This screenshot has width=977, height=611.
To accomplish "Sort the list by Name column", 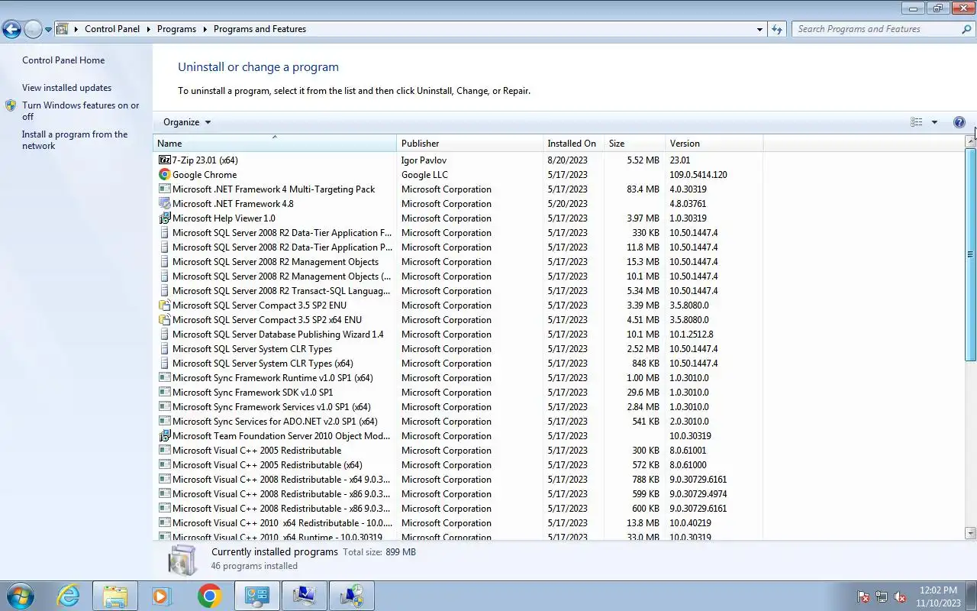I will point(275,144).
